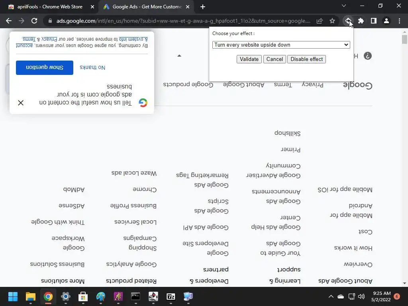Screen dimensions: 408x306
Task: Click the upside-down Cost link
Action: click(x=365, y=231)
